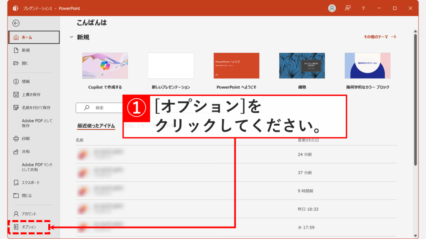Click the 新規 icon in the sidebar
The width and height of the screenshot is (426, 239).
coord(15,51)
